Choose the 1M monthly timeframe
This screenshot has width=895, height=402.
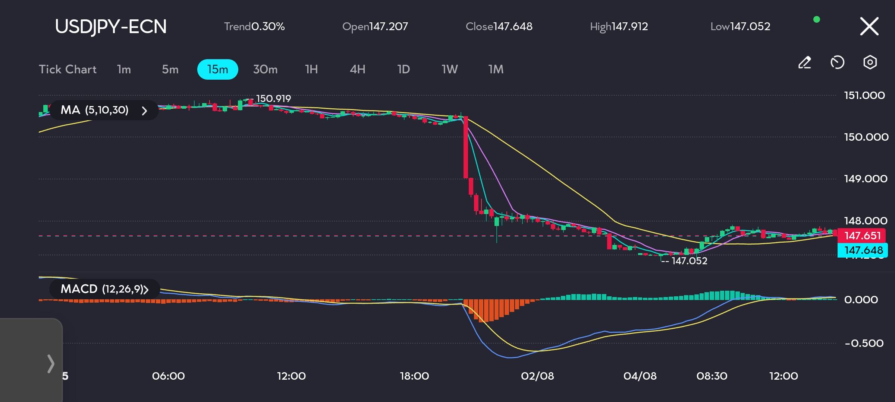[x=496, y=69]
